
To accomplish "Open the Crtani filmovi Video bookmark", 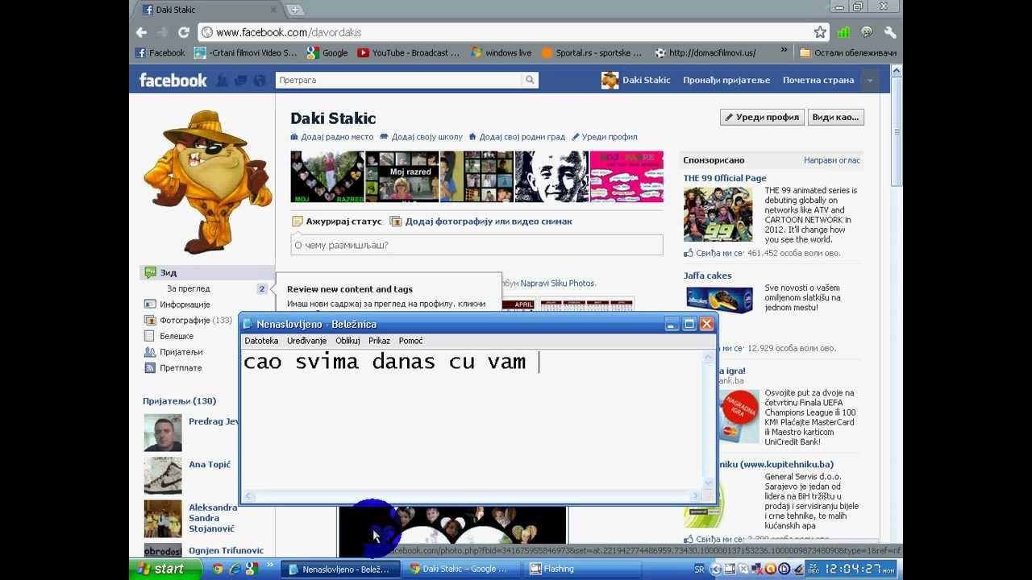I will coord(246,52).
